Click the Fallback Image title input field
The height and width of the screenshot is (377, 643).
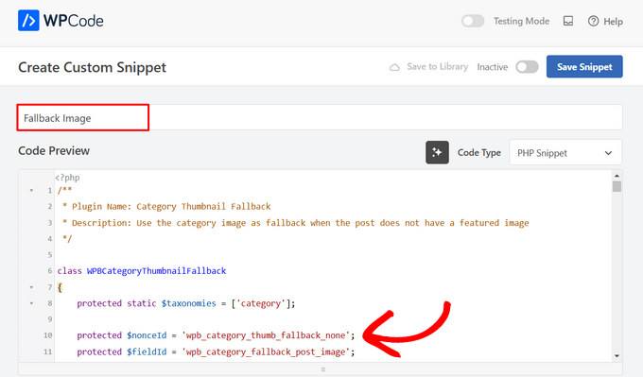point(320,117)
